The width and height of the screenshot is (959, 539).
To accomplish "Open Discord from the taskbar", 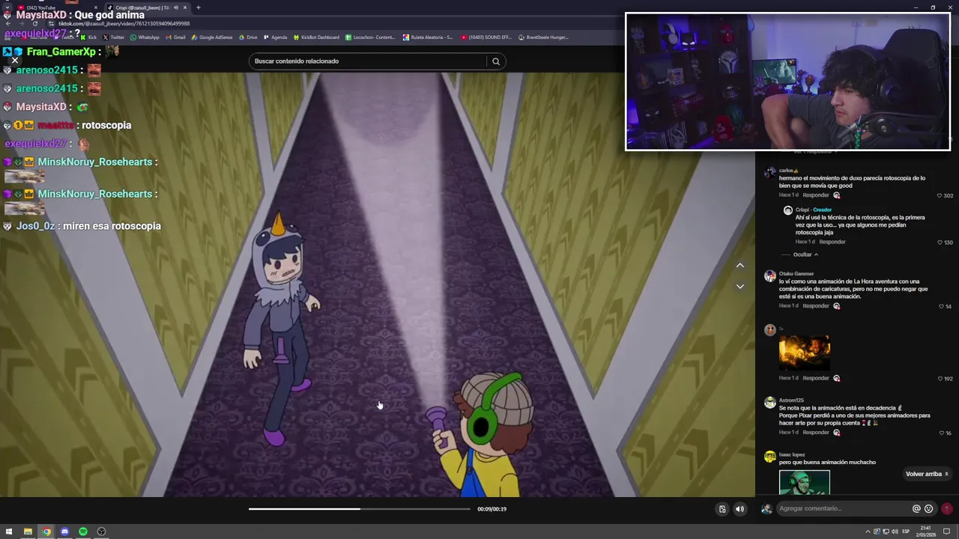I will click(64, 532).
